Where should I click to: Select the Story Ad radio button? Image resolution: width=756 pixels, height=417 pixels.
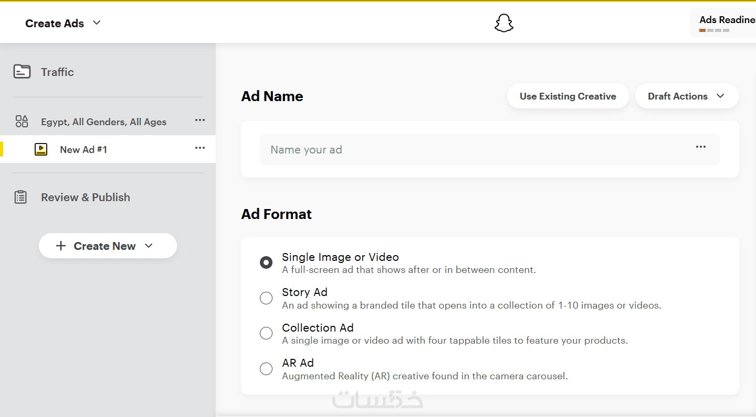[266, 298]
